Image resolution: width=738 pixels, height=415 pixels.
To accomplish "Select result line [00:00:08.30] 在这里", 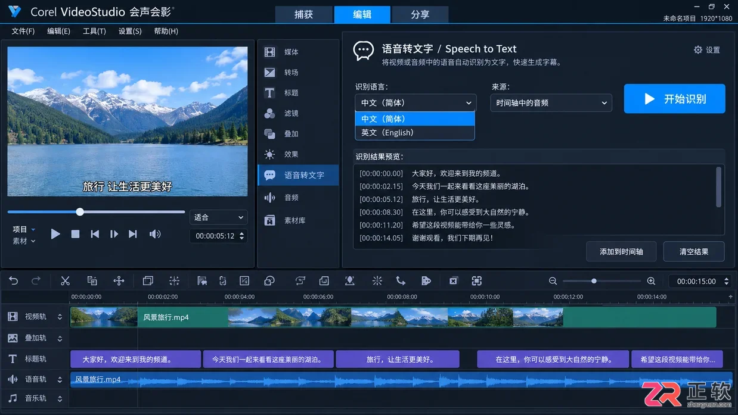I will click(445, 212).
